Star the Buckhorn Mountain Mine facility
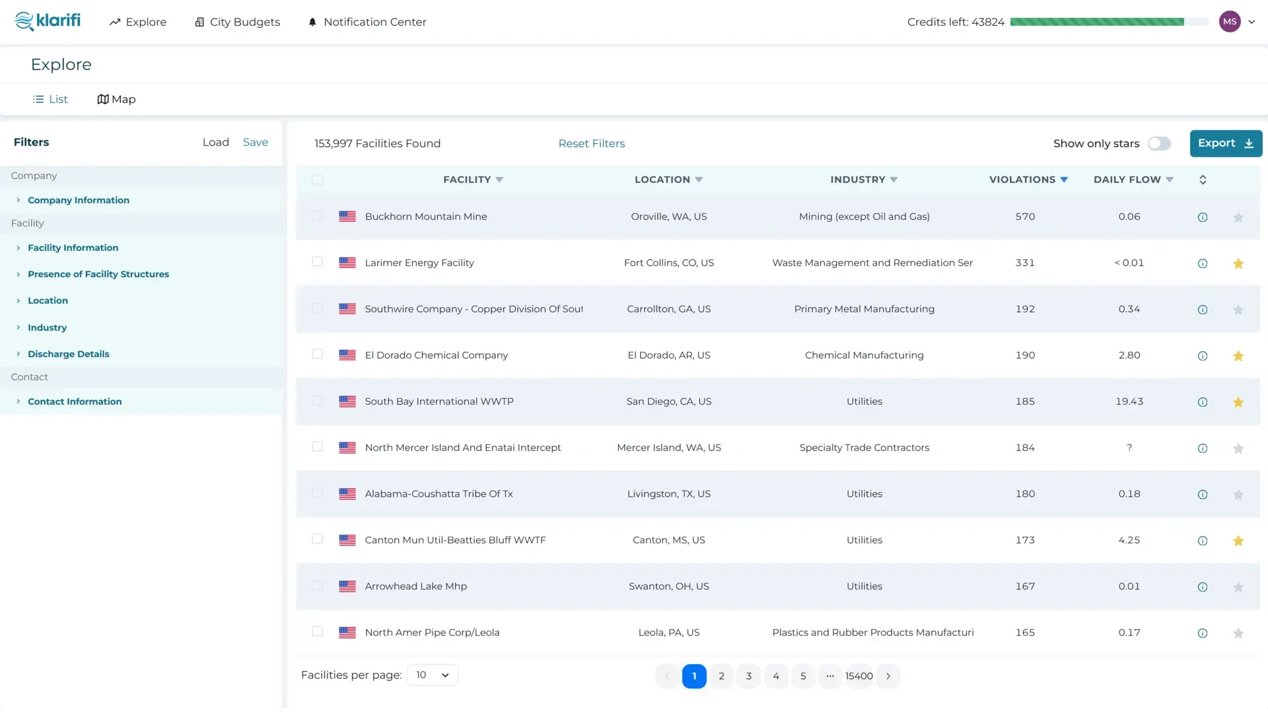This screenshot has width=1268, height=713. click(x=1238, y=217)
